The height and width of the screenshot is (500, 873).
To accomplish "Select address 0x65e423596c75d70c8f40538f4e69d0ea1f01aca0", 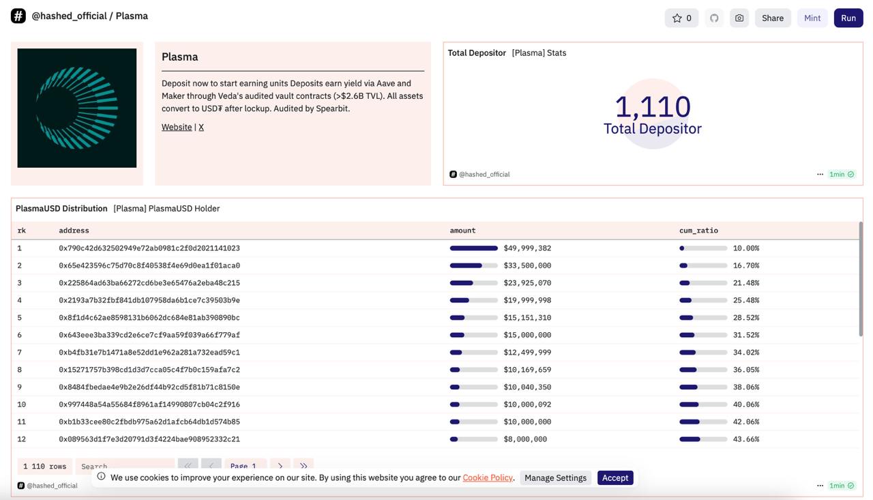I will (x=149, y=265).
